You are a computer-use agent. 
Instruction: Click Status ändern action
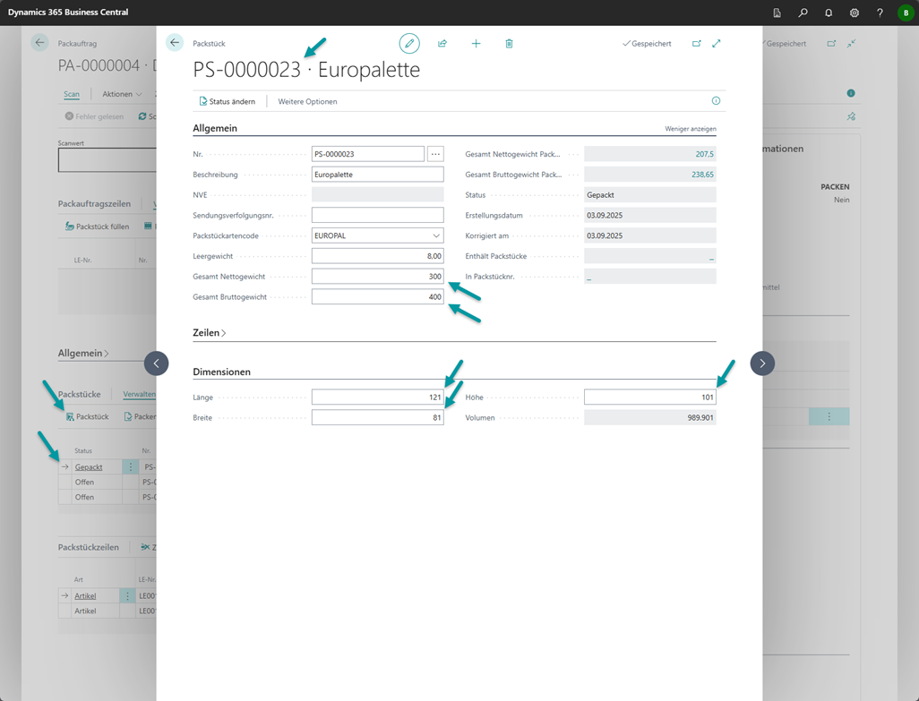click(x=228, y=101)
